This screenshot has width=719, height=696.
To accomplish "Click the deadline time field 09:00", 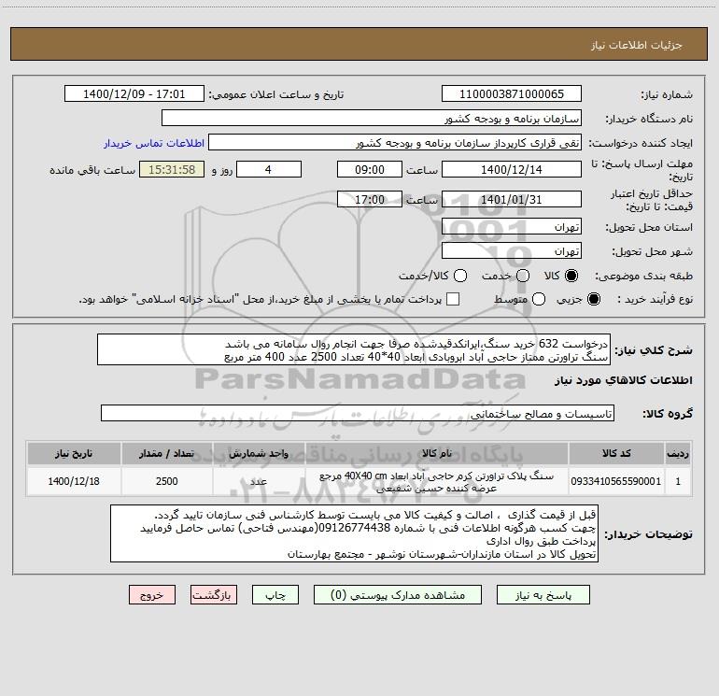I will (x=370, y=169).
